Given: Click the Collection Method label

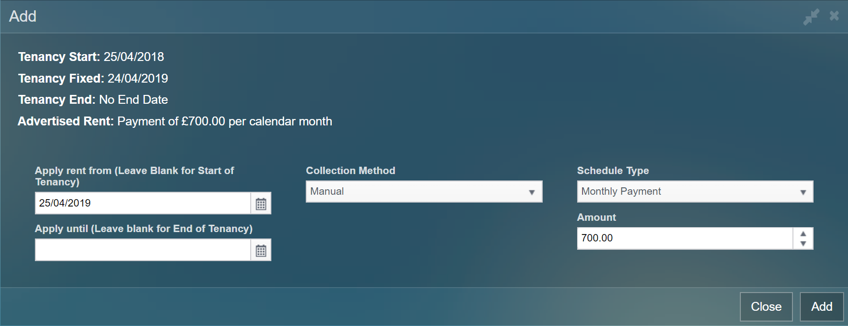Looking at the screenshot, I should click(x=351, y=171).
